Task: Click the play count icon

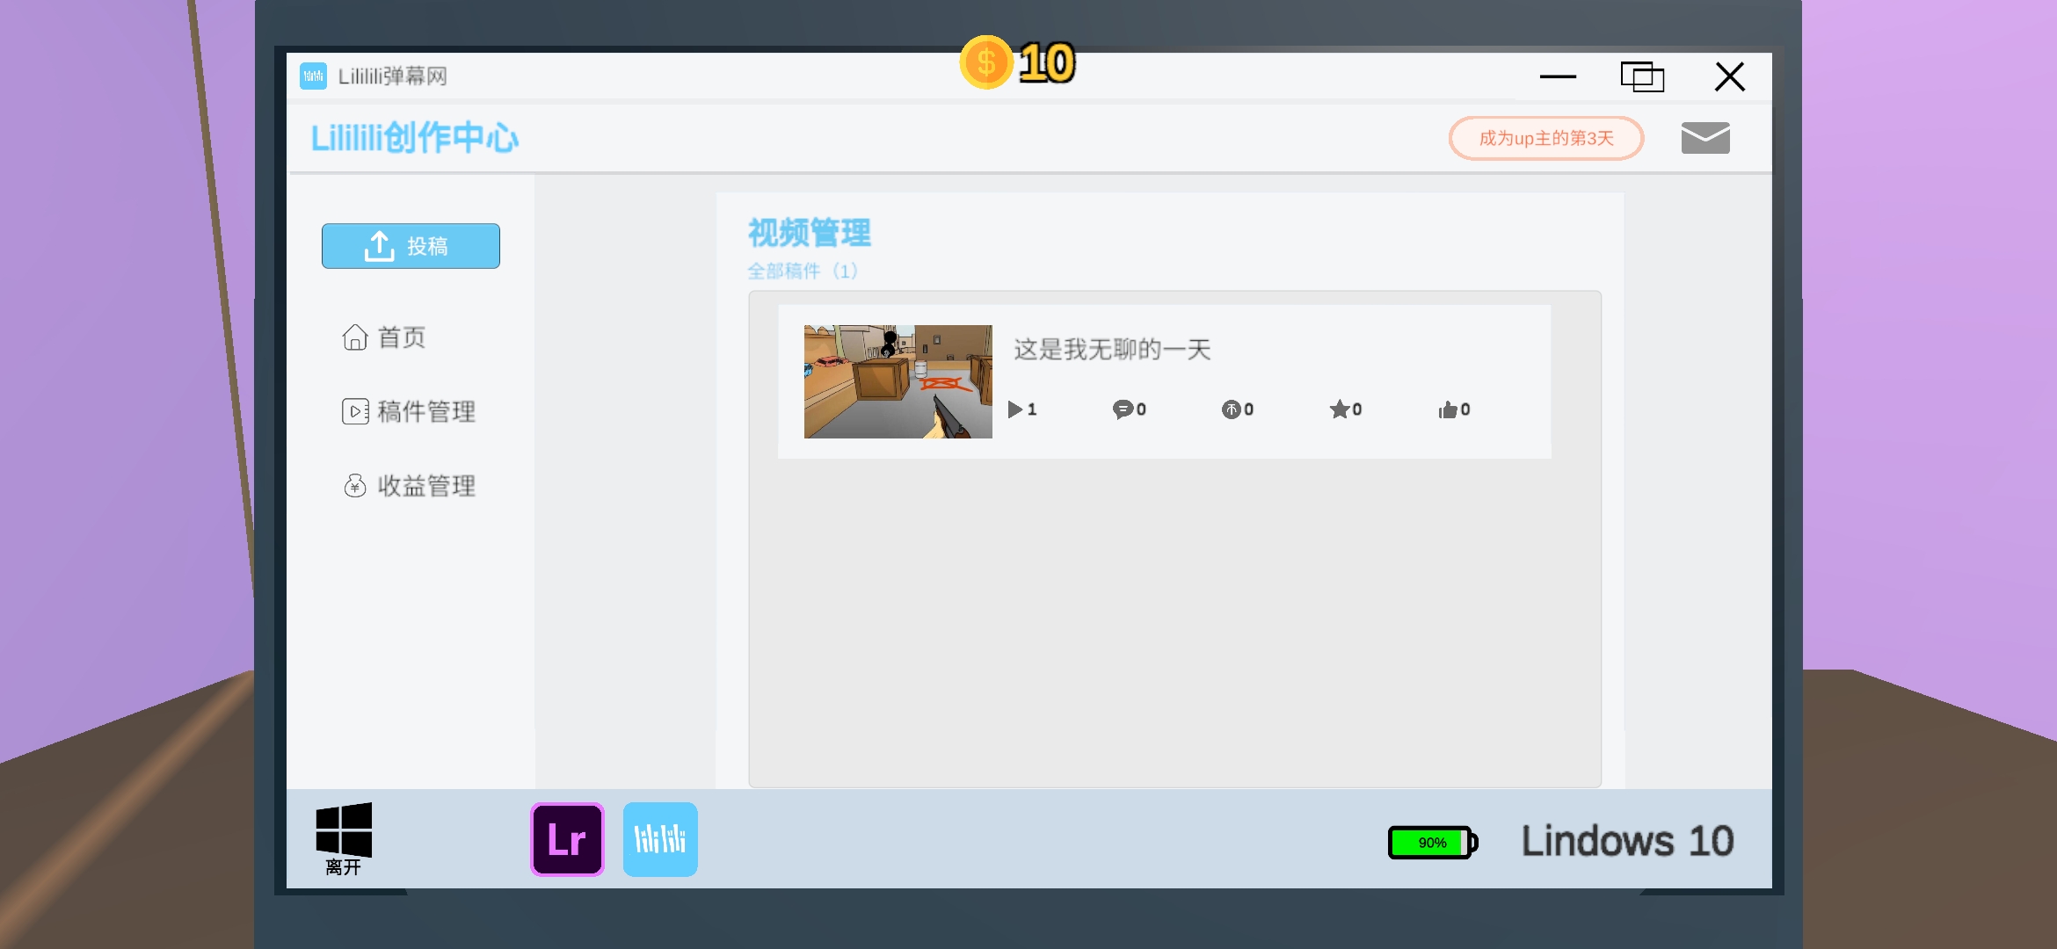Action: point(1014,409)
